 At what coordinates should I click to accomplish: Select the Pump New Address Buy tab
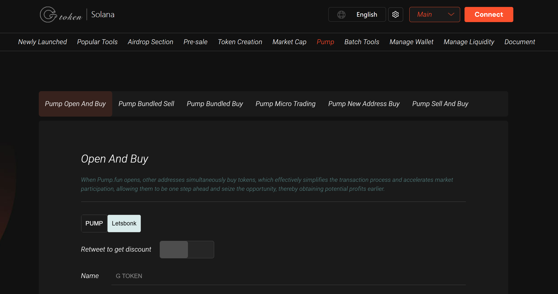(x=364, y=104)
